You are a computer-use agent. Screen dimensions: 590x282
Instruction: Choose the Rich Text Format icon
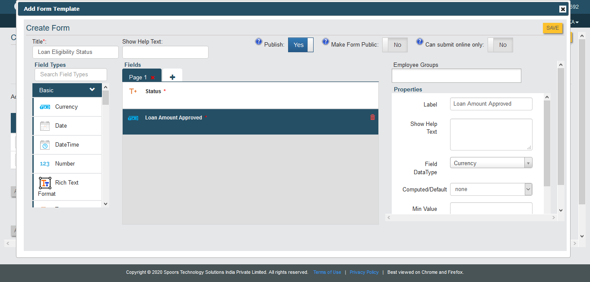point(45,183)
